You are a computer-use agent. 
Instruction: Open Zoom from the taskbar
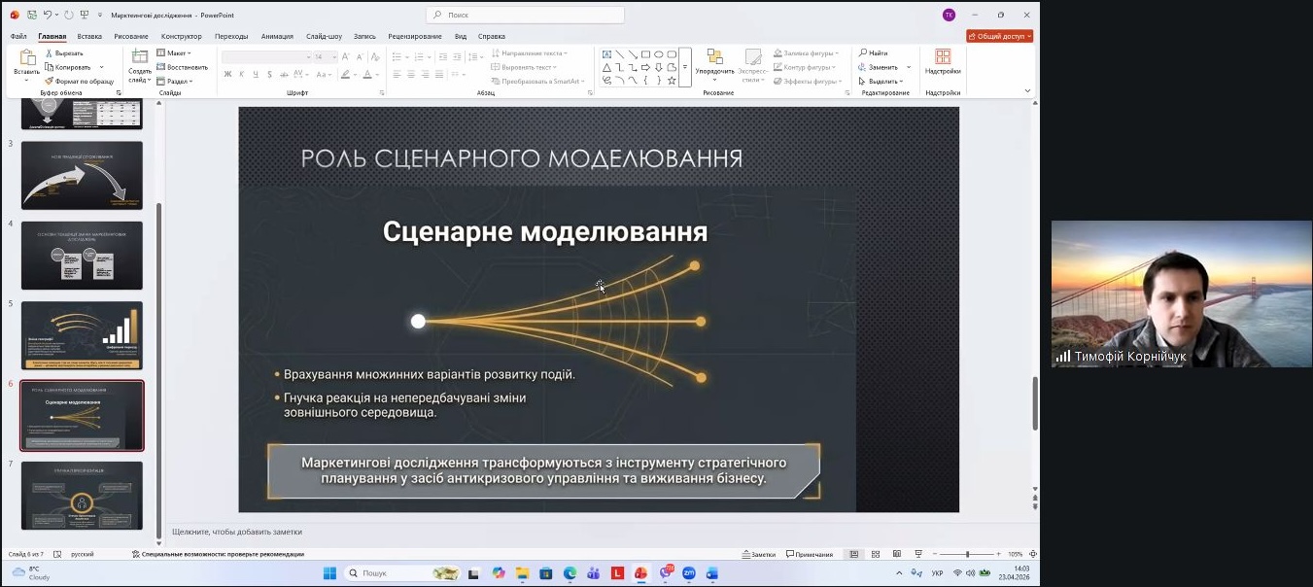click(689, 573)
